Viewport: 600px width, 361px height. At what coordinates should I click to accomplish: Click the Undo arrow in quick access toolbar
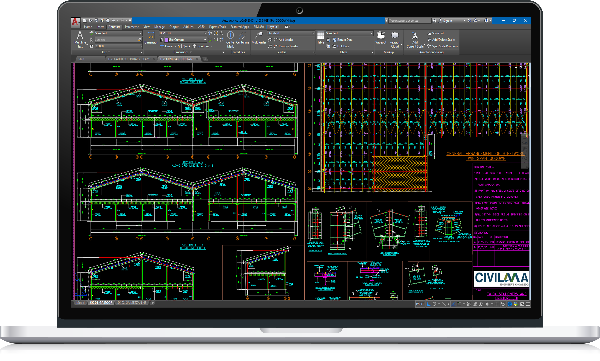coord(114,21)
